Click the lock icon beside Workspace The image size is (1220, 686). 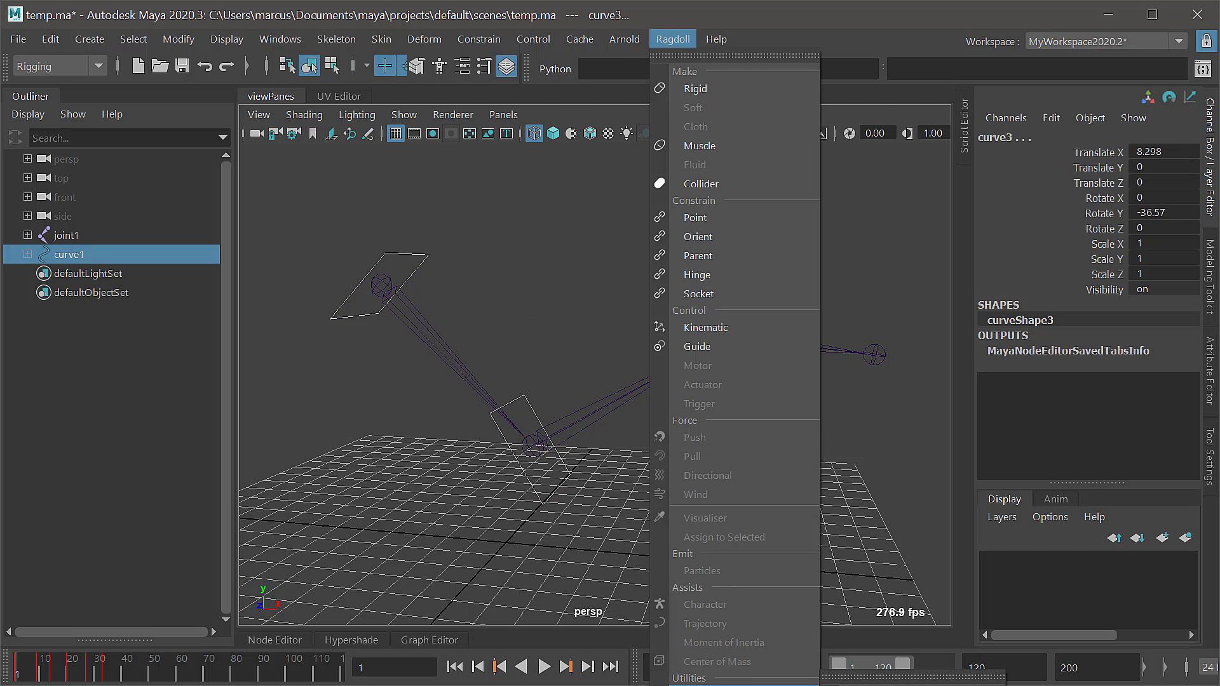tap(1205, 41)
